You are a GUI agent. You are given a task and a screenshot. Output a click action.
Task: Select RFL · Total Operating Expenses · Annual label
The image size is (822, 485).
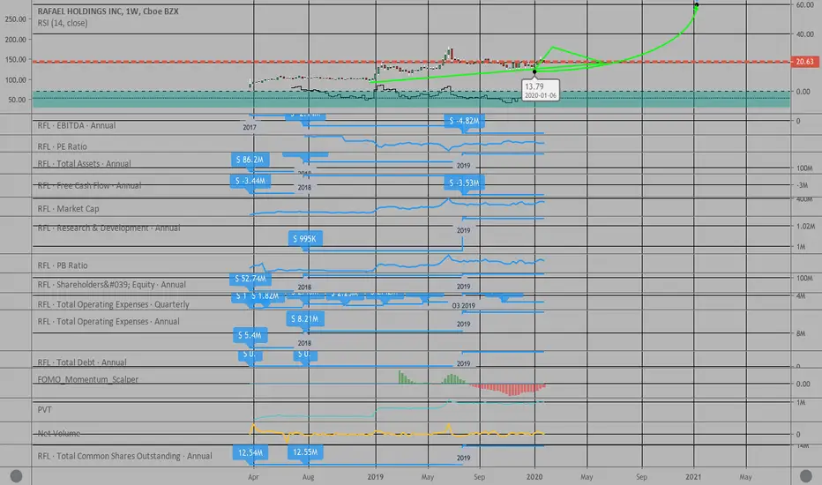coord(108,321)
